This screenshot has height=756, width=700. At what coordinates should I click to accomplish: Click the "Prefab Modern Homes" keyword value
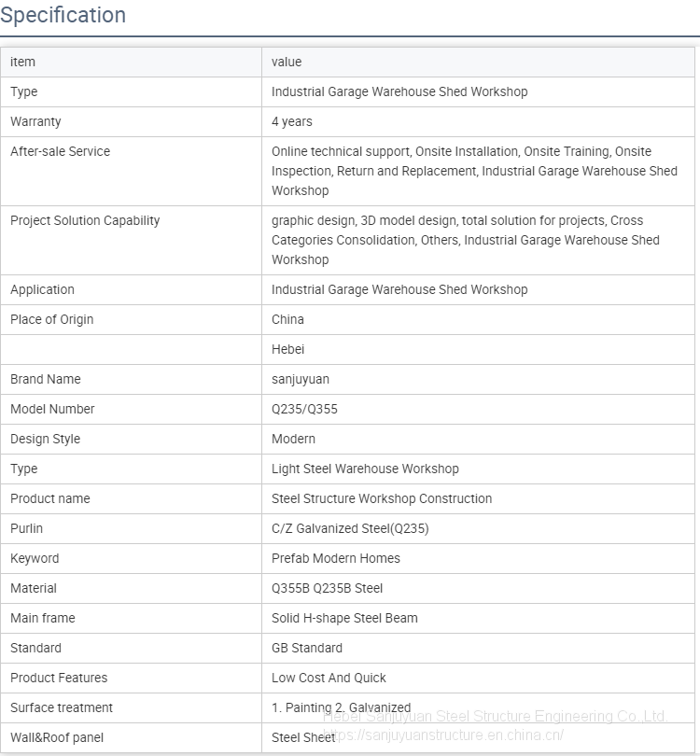(x=336, y=558)
